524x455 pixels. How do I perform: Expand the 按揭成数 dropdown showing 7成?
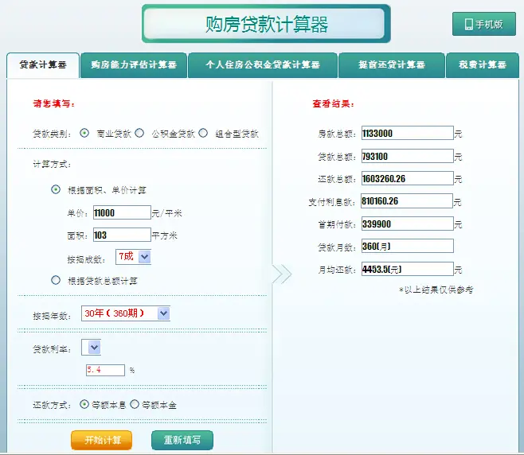pos(133,257)
